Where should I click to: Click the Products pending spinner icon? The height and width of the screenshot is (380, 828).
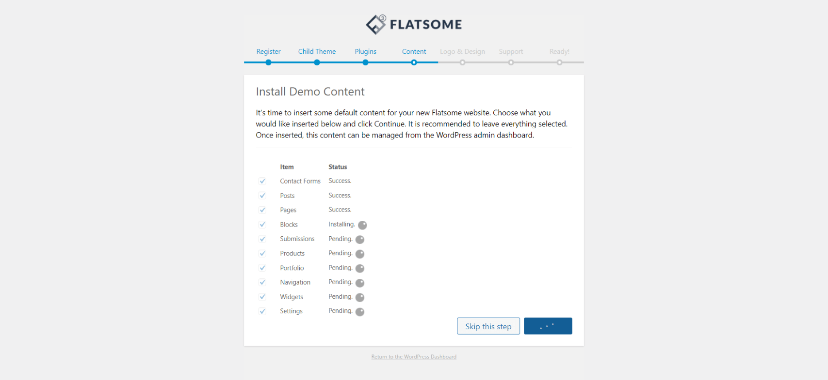tap(360, 254)
